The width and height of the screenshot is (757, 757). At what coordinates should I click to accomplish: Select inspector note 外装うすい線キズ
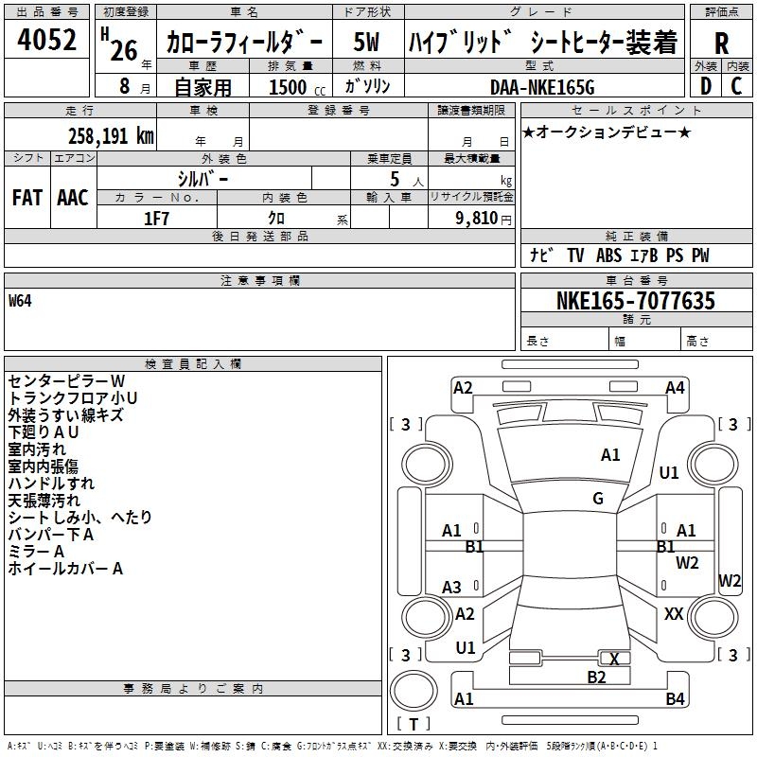point(65,415)
